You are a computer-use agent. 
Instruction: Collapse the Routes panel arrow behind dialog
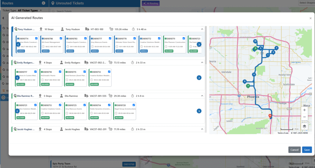pos(44,3)
